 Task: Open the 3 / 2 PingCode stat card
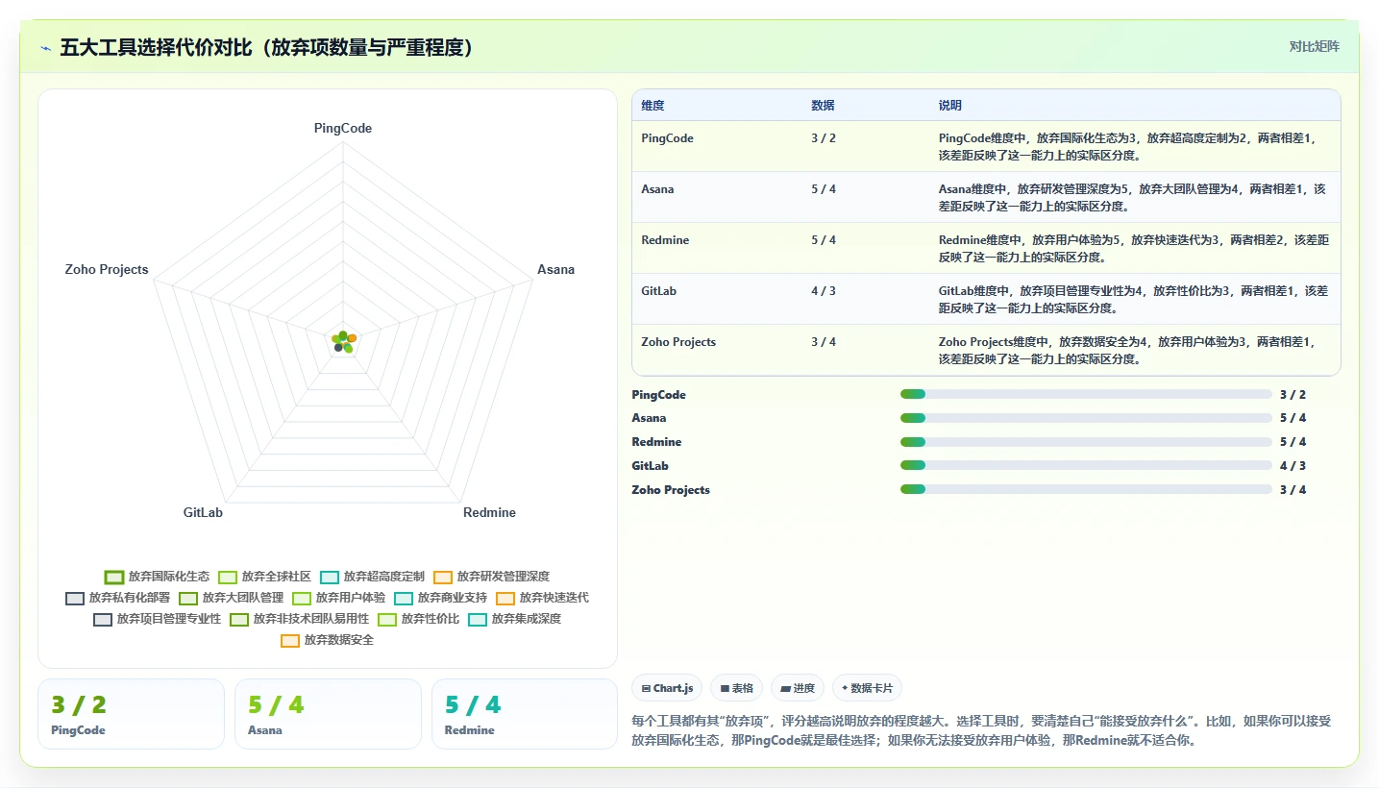(x=131, y=714)
